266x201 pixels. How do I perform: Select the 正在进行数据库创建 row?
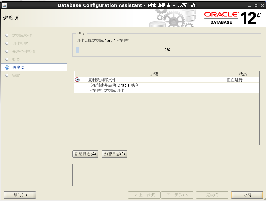167,91
